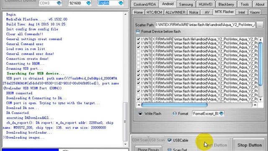
Task: Switch to the Coolsand/RDA tab
Action: [x=145, y=4]
